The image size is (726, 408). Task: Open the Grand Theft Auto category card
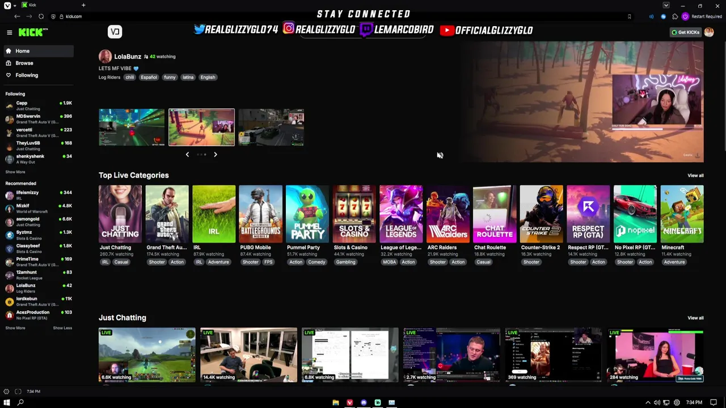pyautogui.click(x=167, y=214)
